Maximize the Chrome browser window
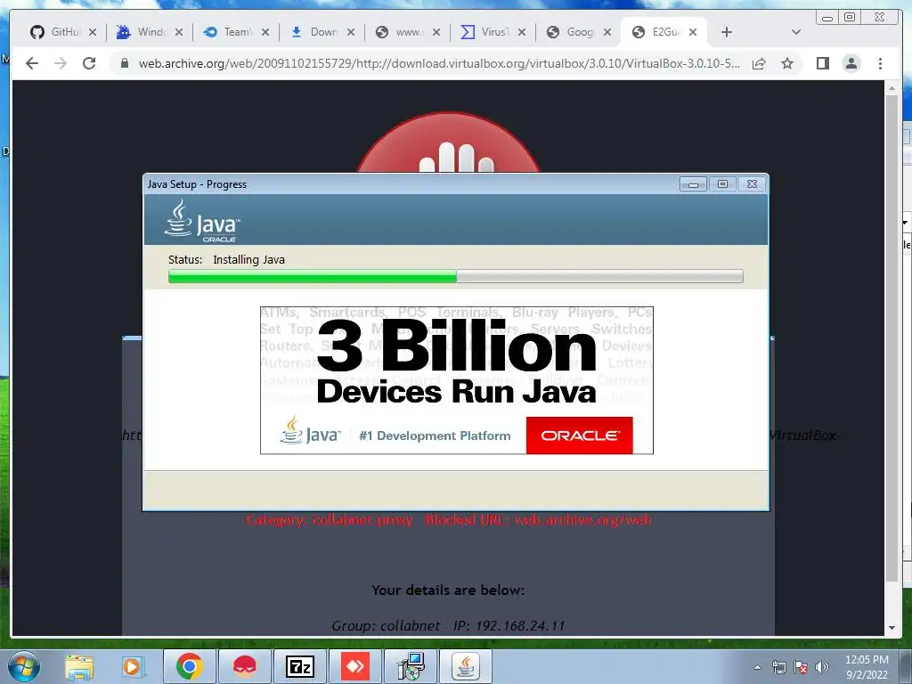Viewport: 912px width, 684px height. coord(850,18)
